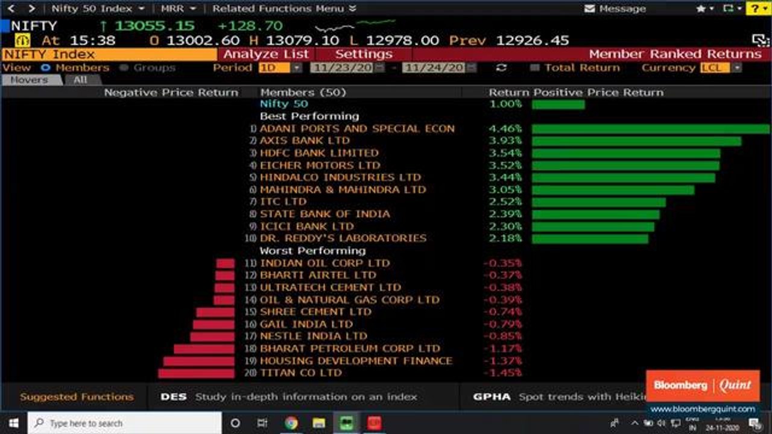The image size is (772, 434).
Task: Click the NIFTY Index field
Action: [109, 54]
